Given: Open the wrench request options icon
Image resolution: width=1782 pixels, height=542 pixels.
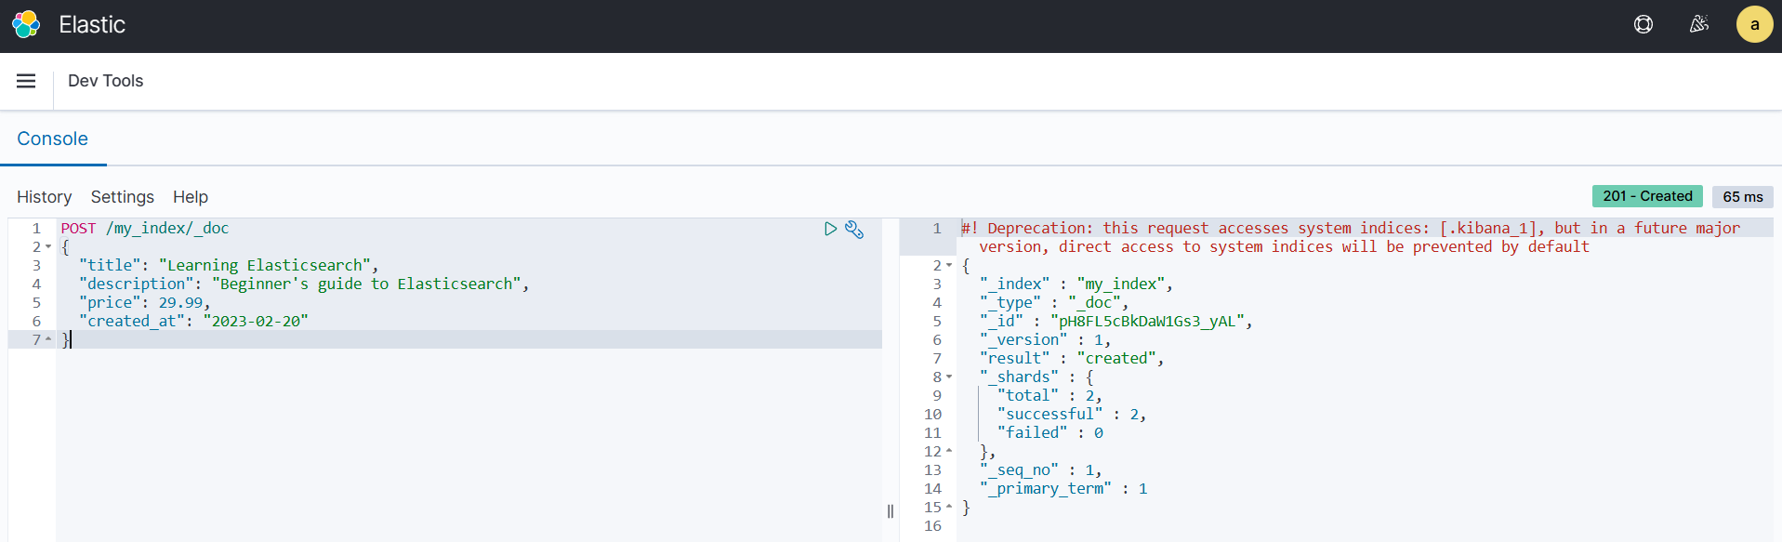Looking at the screenshot, I should tap(854, 229).
